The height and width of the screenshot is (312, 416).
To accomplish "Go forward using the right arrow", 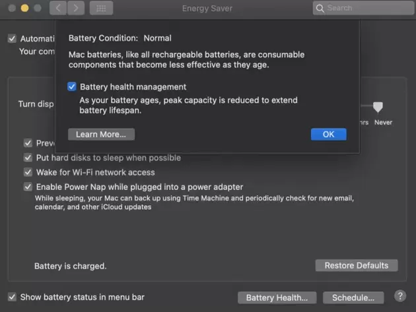I will click(x=76, y=9).
